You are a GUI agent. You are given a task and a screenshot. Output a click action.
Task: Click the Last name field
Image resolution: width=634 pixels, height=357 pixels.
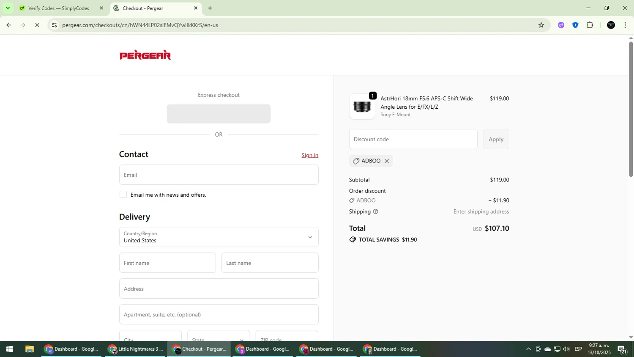coord(270,263)
